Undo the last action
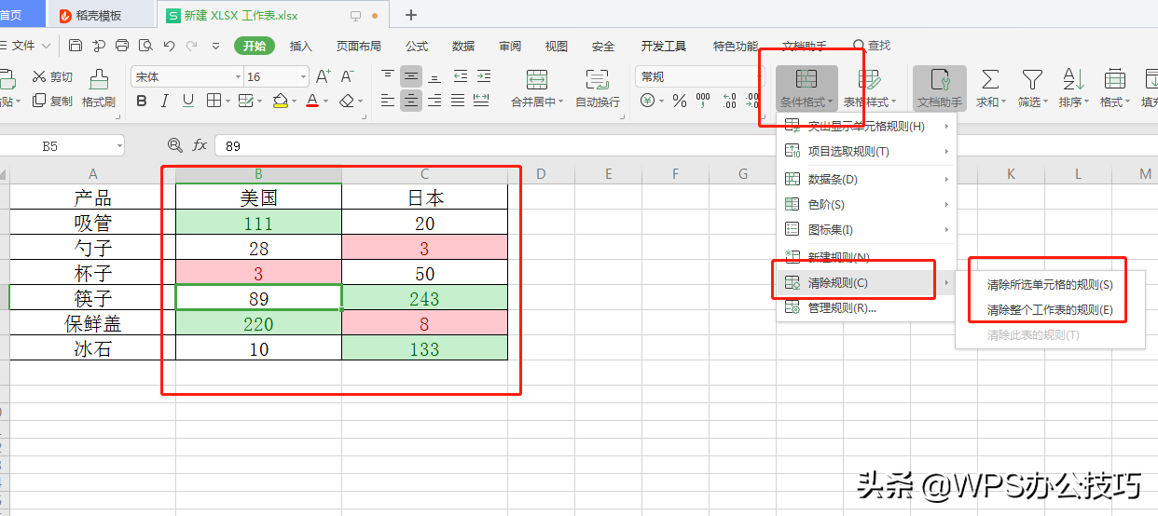The width and height of the screenshot is (1158, 516). (x=169, y=46)
